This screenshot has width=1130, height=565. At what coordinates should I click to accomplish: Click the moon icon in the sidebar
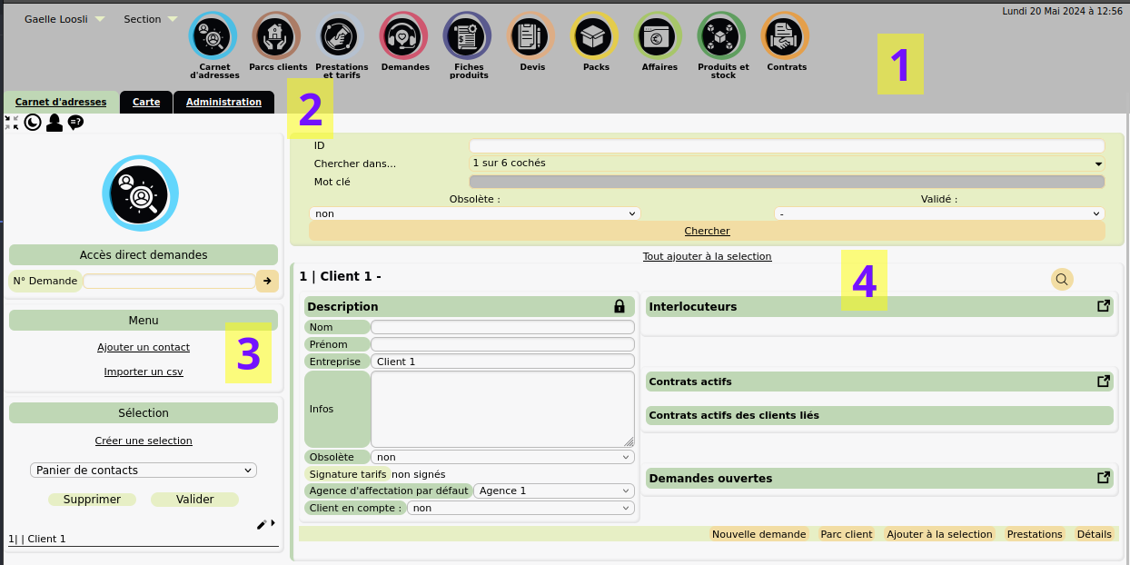[x=33, y=123]
